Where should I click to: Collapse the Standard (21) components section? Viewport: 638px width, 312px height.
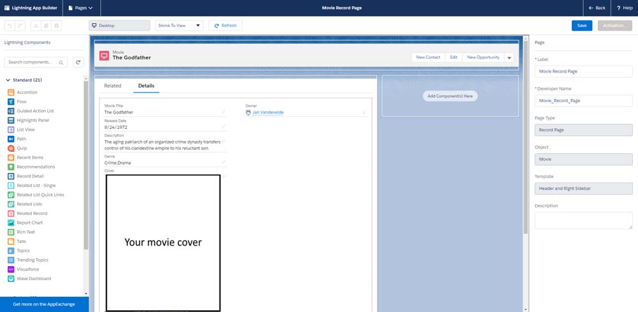coord(8,80)
